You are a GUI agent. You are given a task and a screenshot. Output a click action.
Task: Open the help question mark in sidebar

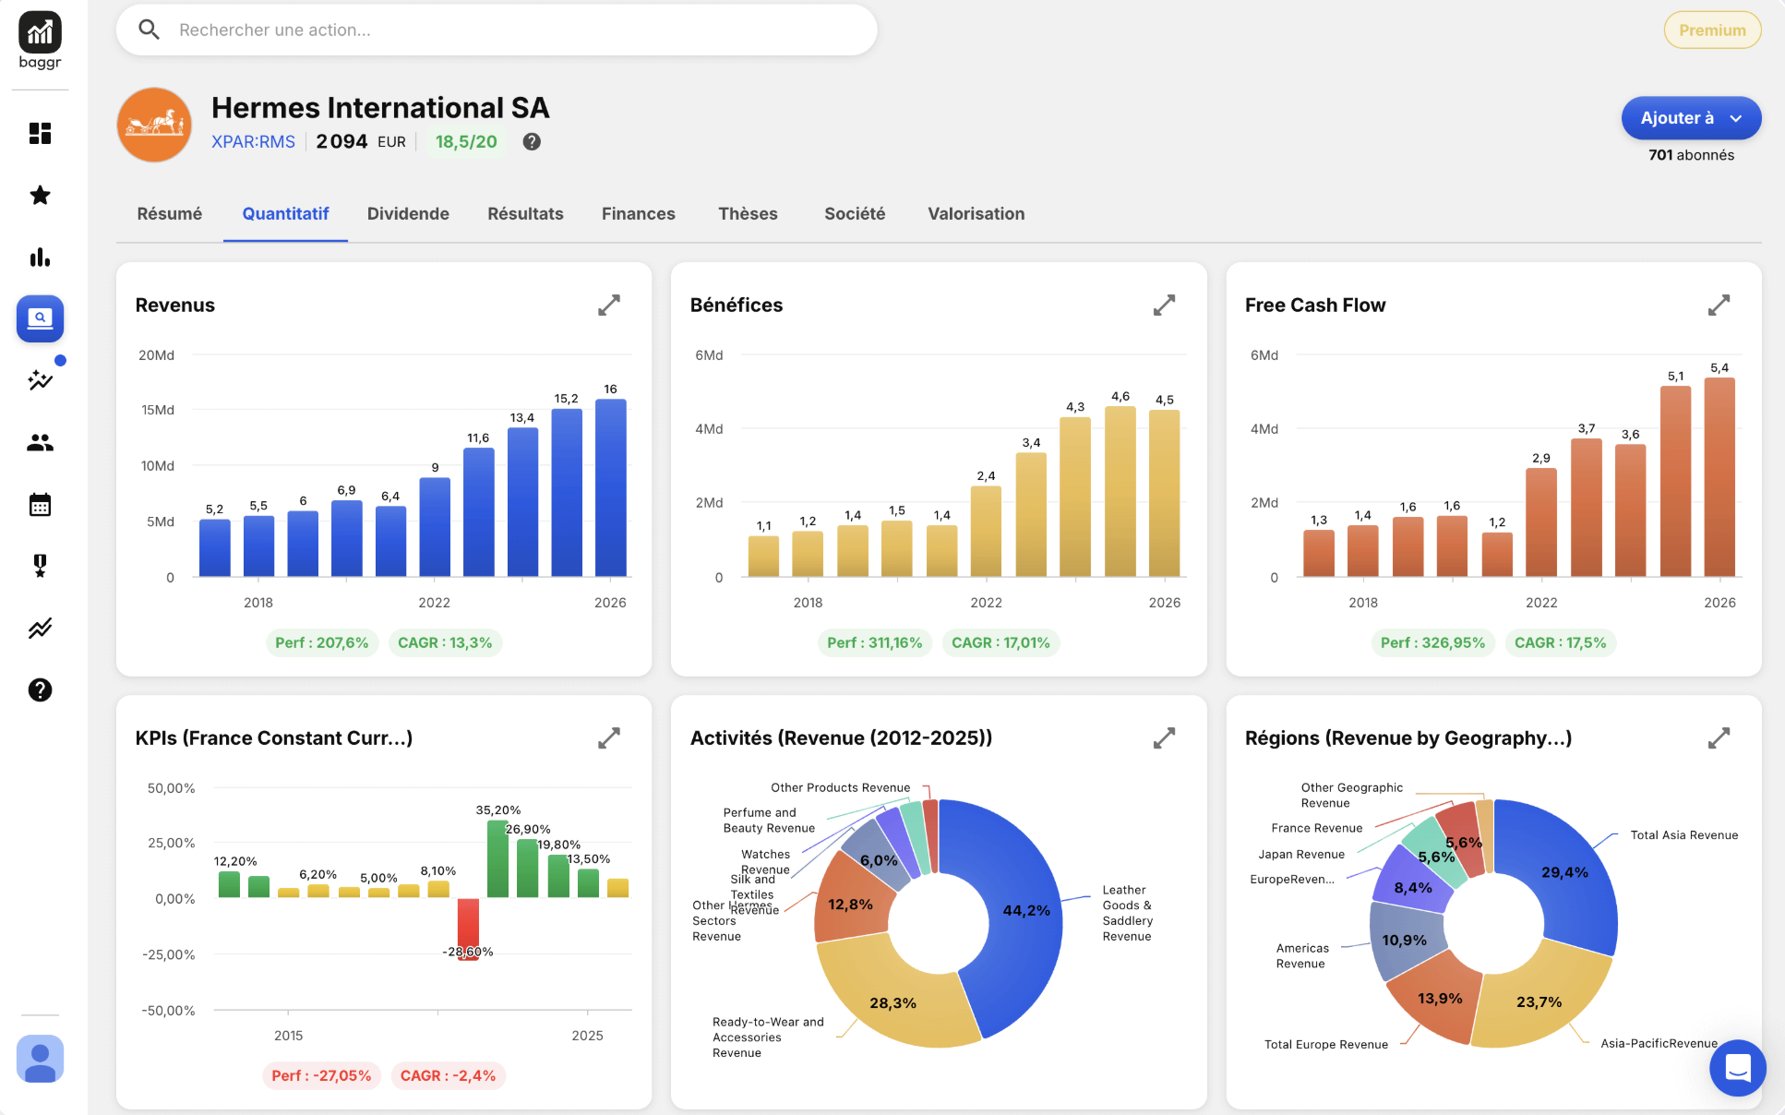click(x=40, y=689)
